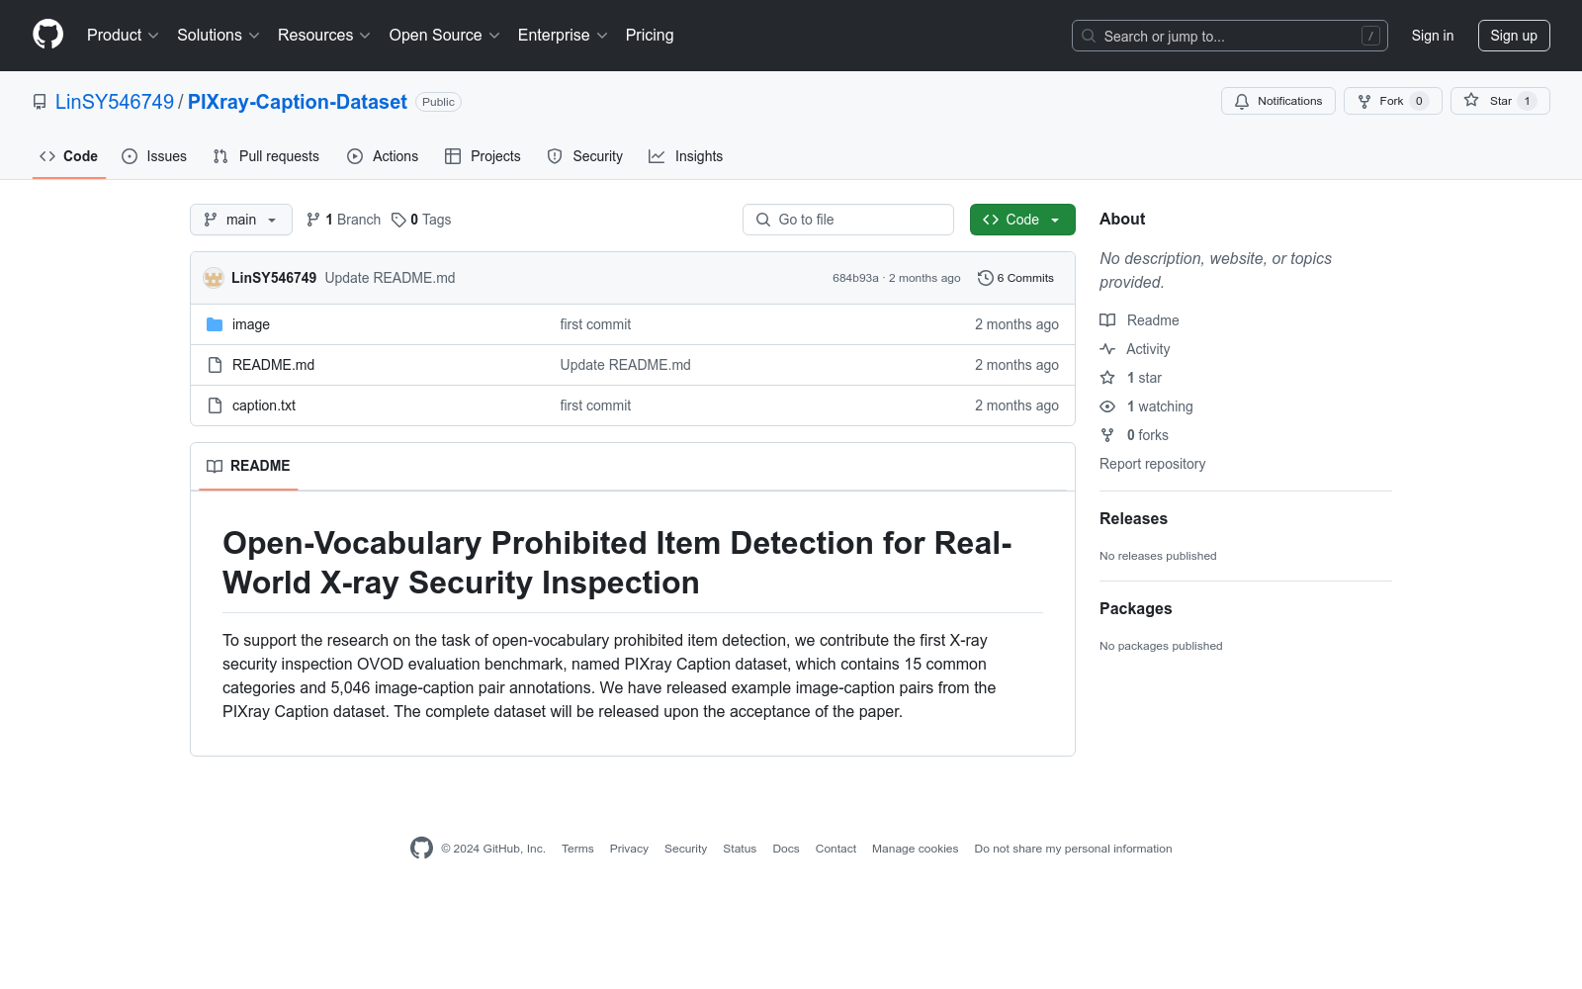1582x989 pixels.
Task: Open the README.md file
Action: [273, 365]
